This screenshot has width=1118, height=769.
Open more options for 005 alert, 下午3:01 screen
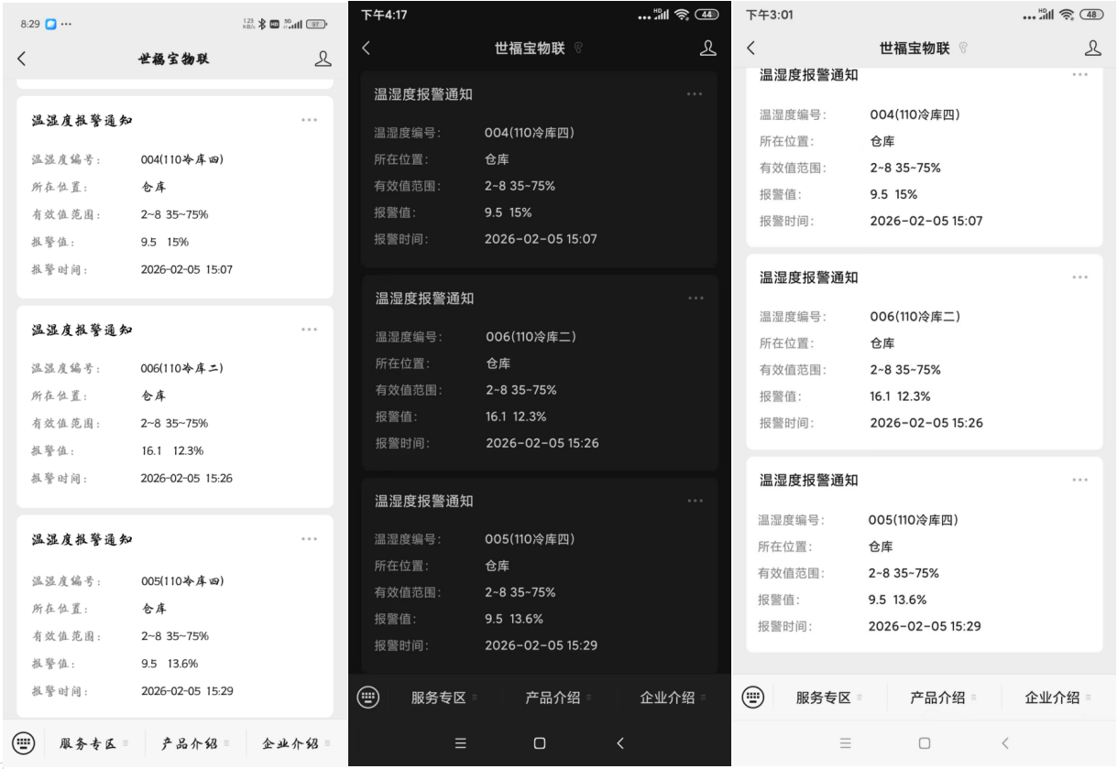pyautogui.click(x=1080, y=480)
